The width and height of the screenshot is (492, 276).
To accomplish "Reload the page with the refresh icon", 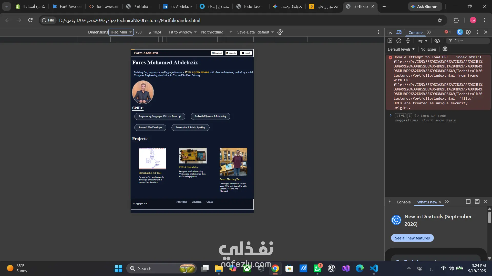I will point(30,20).
